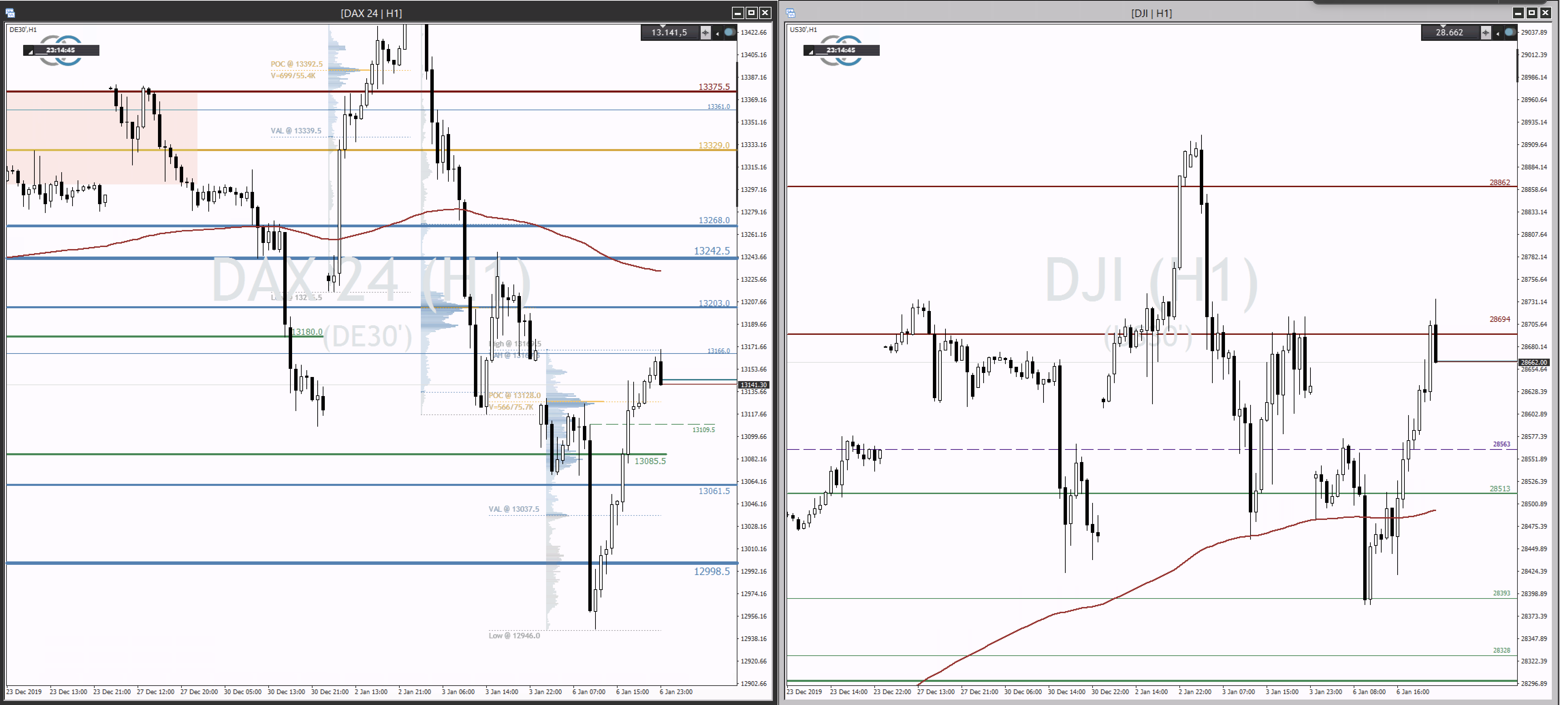Select the 13375.5 resistance level label
The height and width of the screenshot is (705, 1560).
[714, 86]
